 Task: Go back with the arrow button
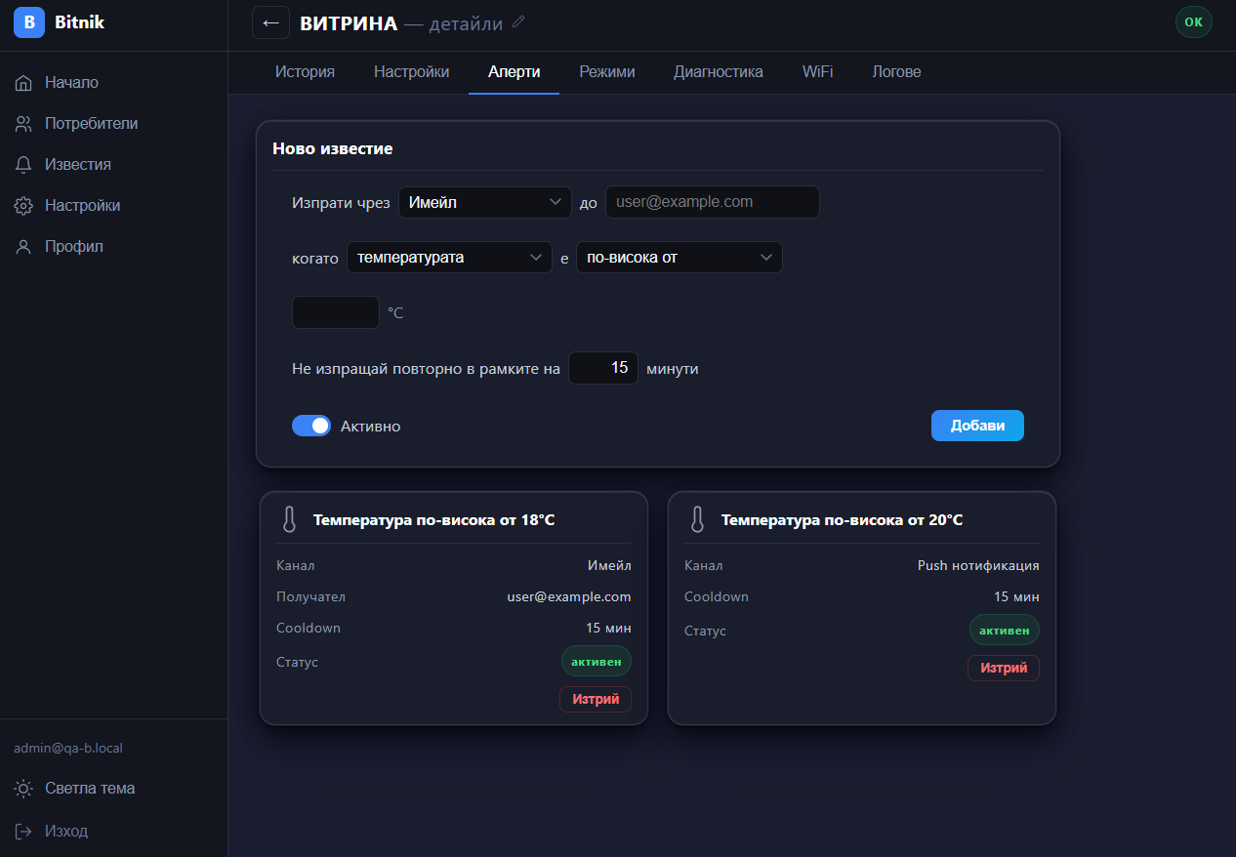270,22
